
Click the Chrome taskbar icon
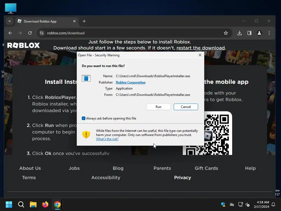(57, 204)
